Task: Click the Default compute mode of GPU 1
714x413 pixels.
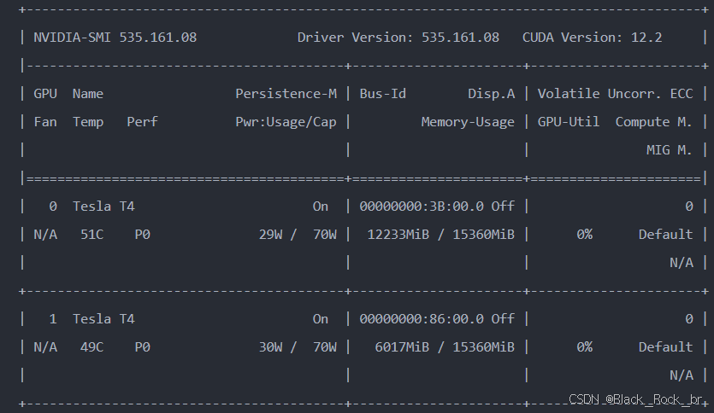Action: [665, 347]
